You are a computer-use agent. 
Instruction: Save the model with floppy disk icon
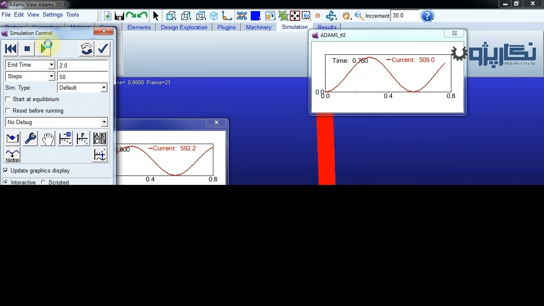tap(119, 16)
